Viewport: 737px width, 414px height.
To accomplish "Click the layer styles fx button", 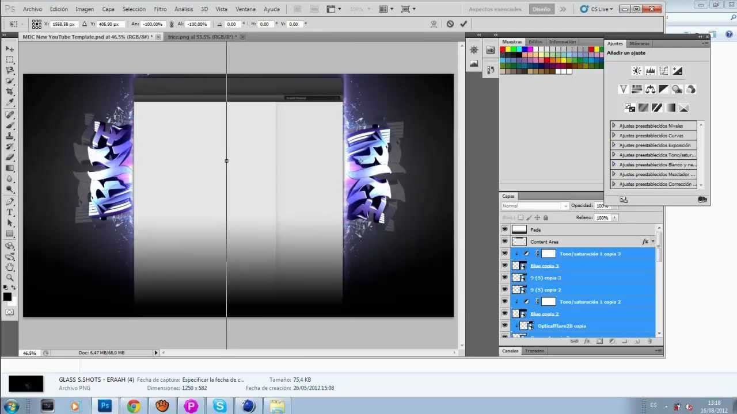I will pos(587,341).
